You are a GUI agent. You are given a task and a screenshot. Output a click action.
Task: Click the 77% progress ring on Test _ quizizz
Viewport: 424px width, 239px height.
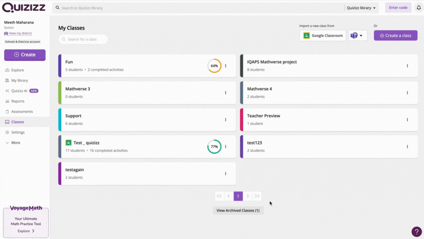point(214,147)
